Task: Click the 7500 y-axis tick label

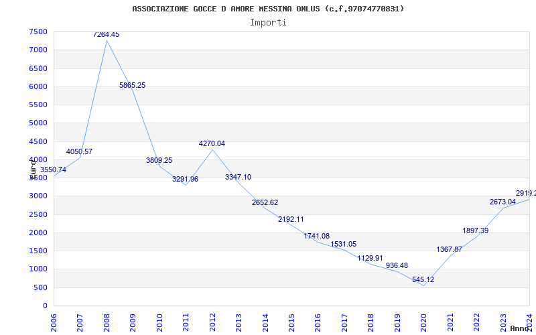Action: tap(38, 31)
